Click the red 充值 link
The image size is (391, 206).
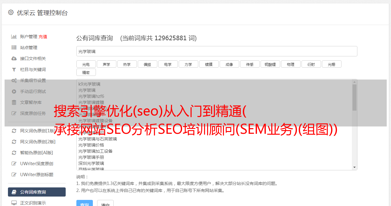coord(43,37)
